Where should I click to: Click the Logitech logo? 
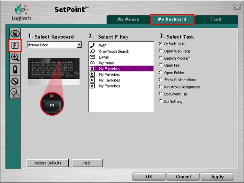(22, 13)
